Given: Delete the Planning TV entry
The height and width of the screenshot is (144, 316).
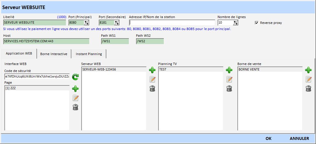Looking at the screenshot, I should pyautogui.click(x=229, y=89).
